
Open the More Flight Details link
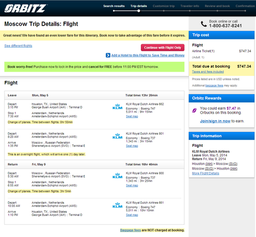point(205,174)
